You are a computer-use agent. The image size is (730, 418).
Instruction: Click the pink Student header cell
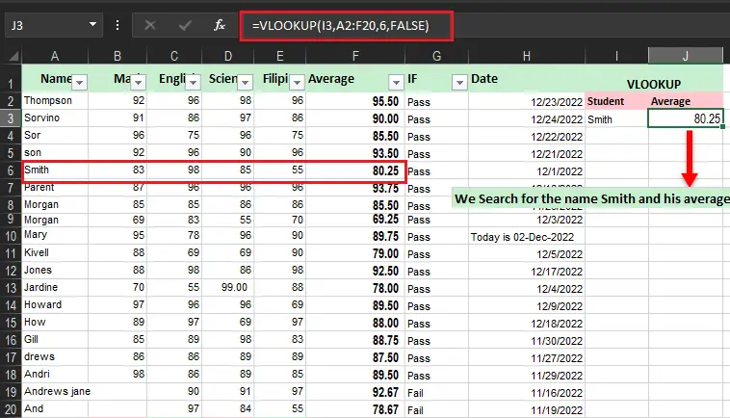[x=616, y=101]
